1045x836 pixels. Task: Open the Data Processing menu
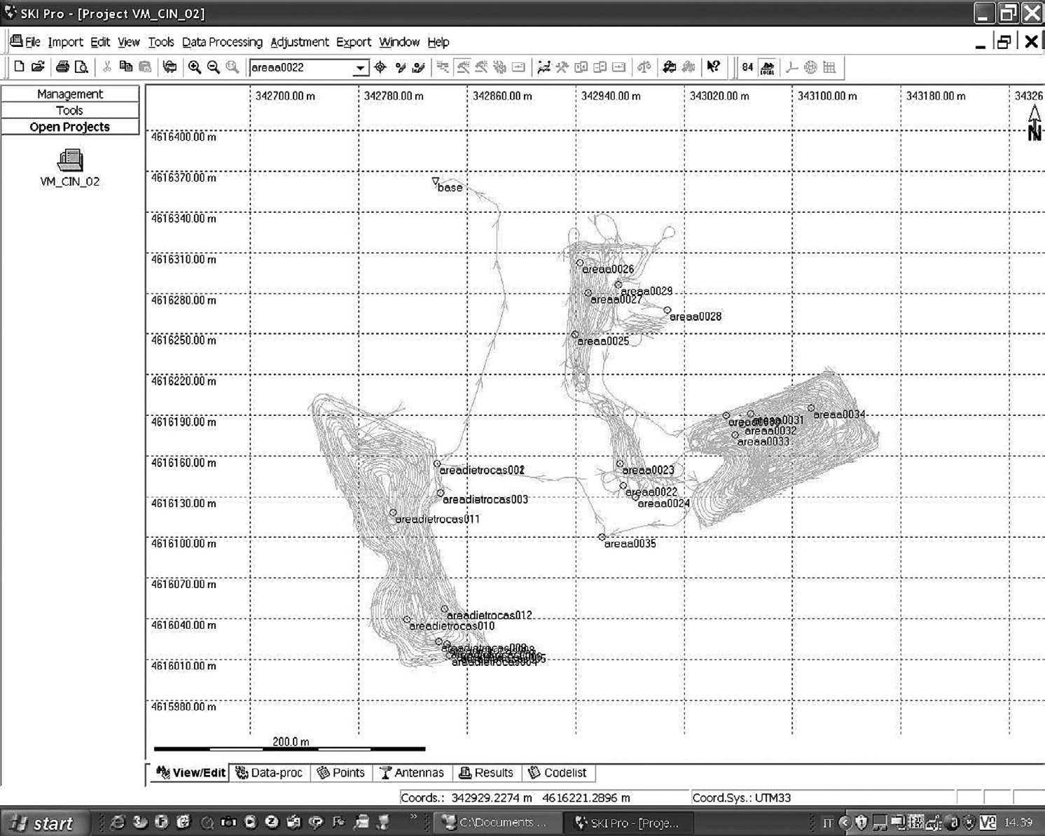point(222,42)
